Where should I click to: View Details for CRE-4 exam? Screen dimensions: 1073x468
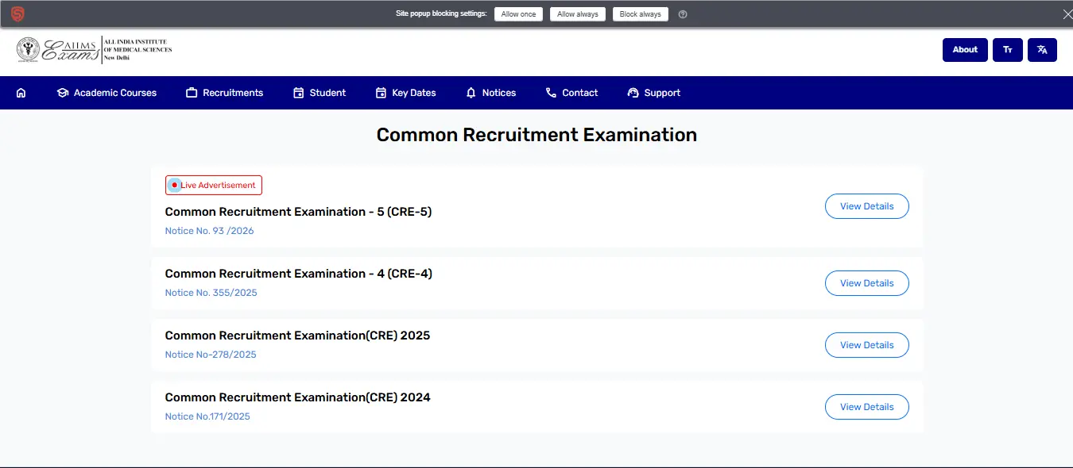867,283
